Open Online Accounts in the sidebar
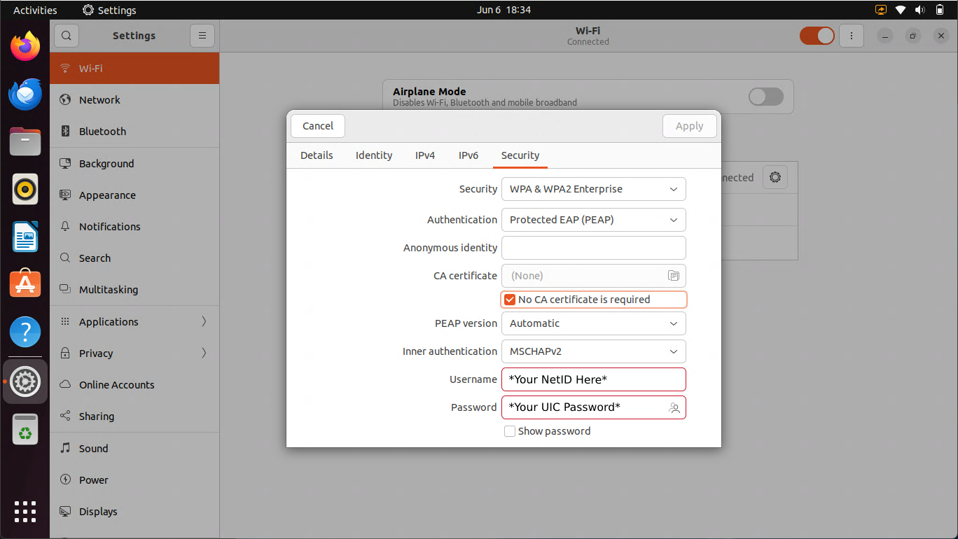 coord(134,385)
